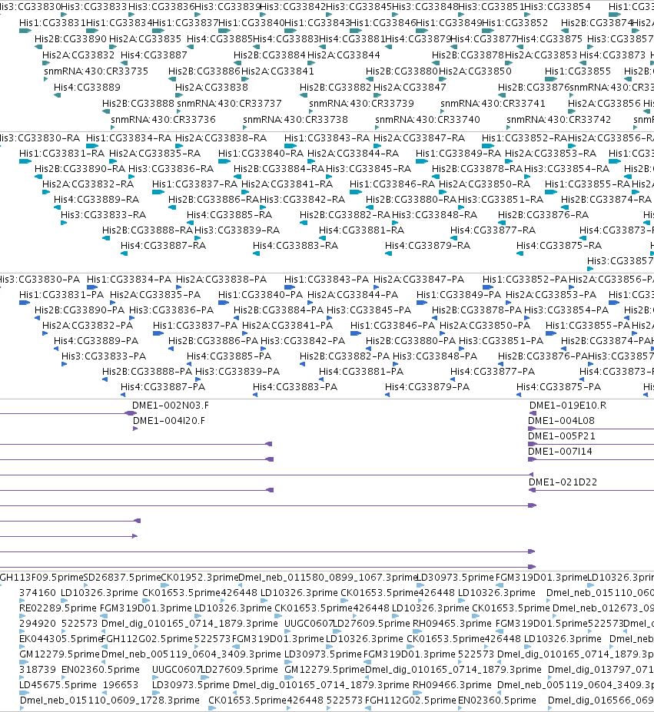654x712 pixels.
Task: Select gene label His2B:CG33888
Action: 138,104
